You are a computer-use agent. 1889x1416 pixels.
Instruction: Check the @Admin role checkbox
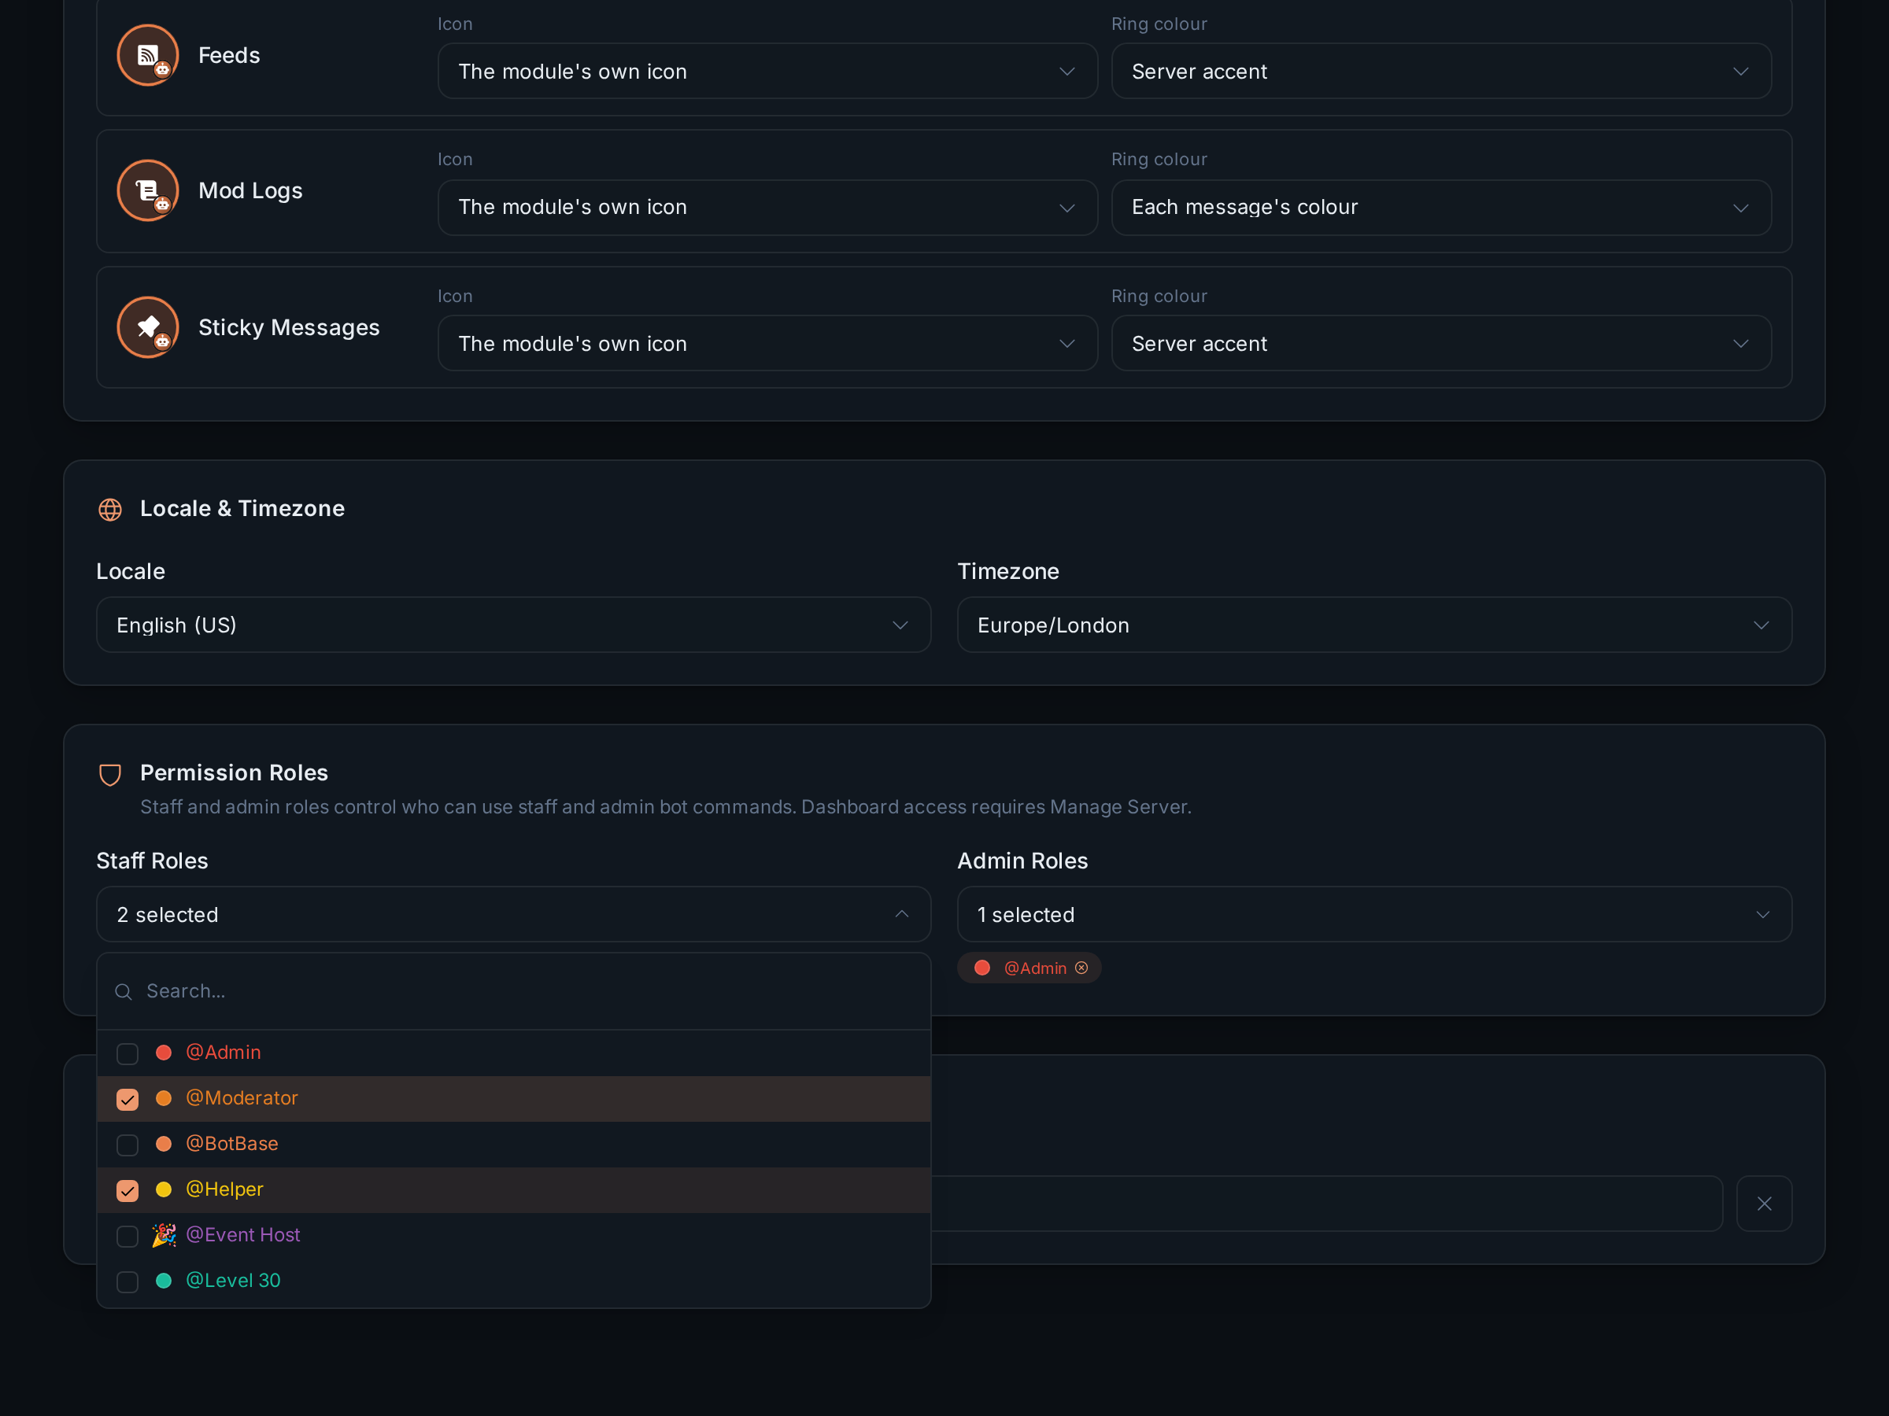[x=128, y=1054]
